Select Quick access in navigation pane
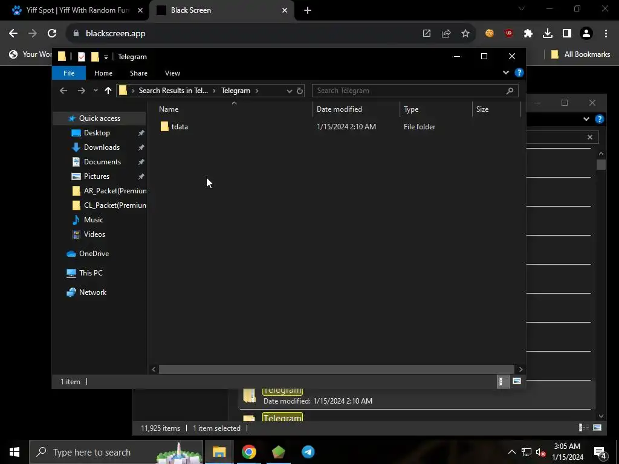Screen dimensions: 619x464 (100, 118)
